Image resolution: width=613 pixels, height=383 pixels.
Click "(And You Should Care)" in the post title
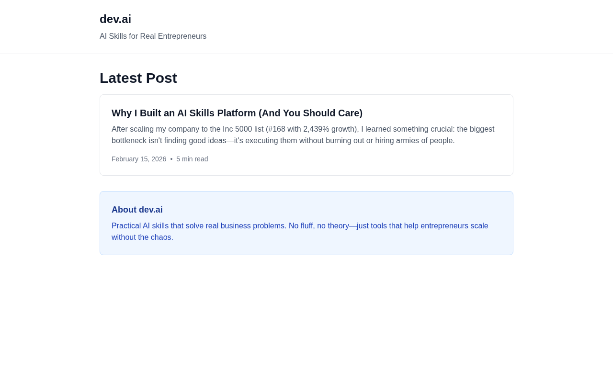[x=310, y=113]
